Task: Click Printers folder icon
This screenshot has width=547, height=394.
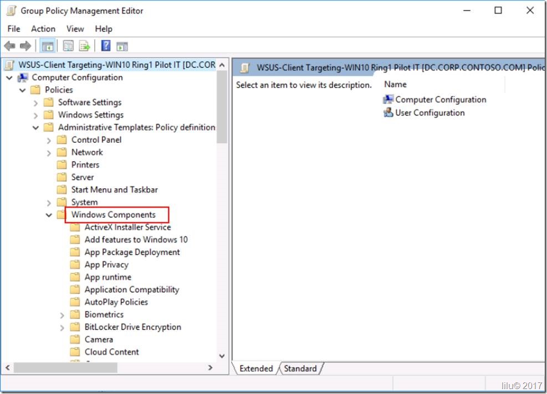Action: pos(62,165)
